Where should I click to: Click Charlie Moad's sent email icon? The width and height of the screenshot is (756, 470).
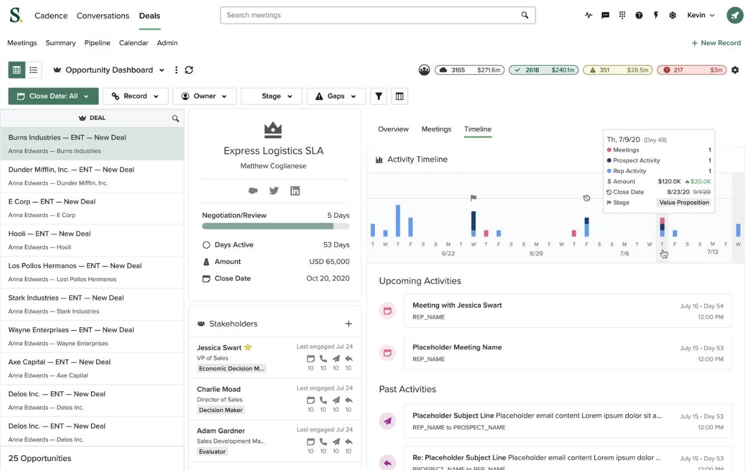point(336,400)
